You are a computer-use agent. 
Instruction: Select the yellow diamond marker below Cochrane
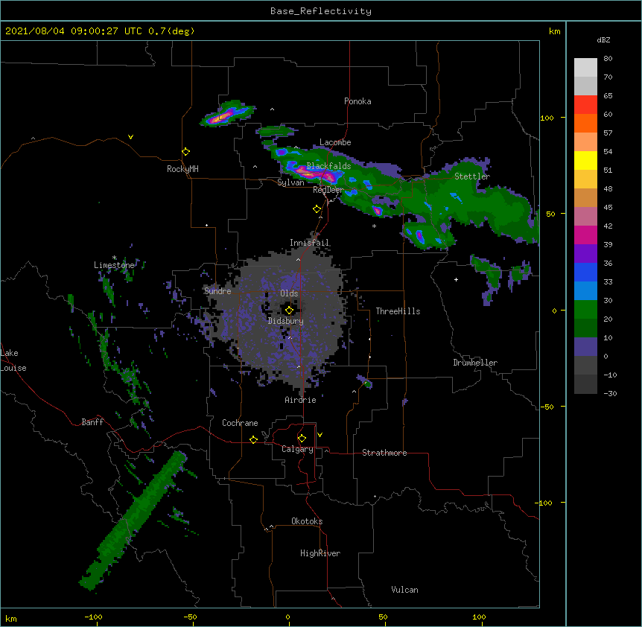click(x=253, y=439)
